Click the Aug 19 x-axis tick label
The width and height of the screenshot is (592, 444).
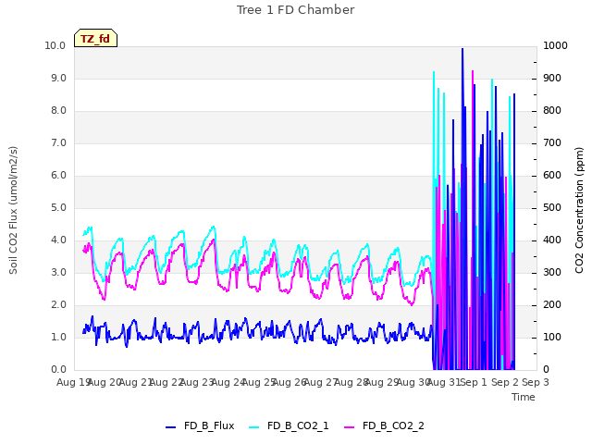pyautogui.click(x=73, y=382)
